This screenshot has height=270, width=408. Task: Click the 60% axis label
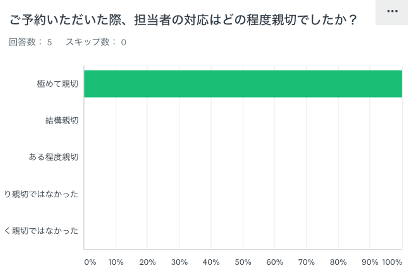[275, 262]
